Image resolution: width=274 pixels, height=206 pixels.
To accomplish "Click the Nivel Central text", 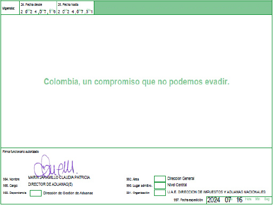I will pos(177,185).
